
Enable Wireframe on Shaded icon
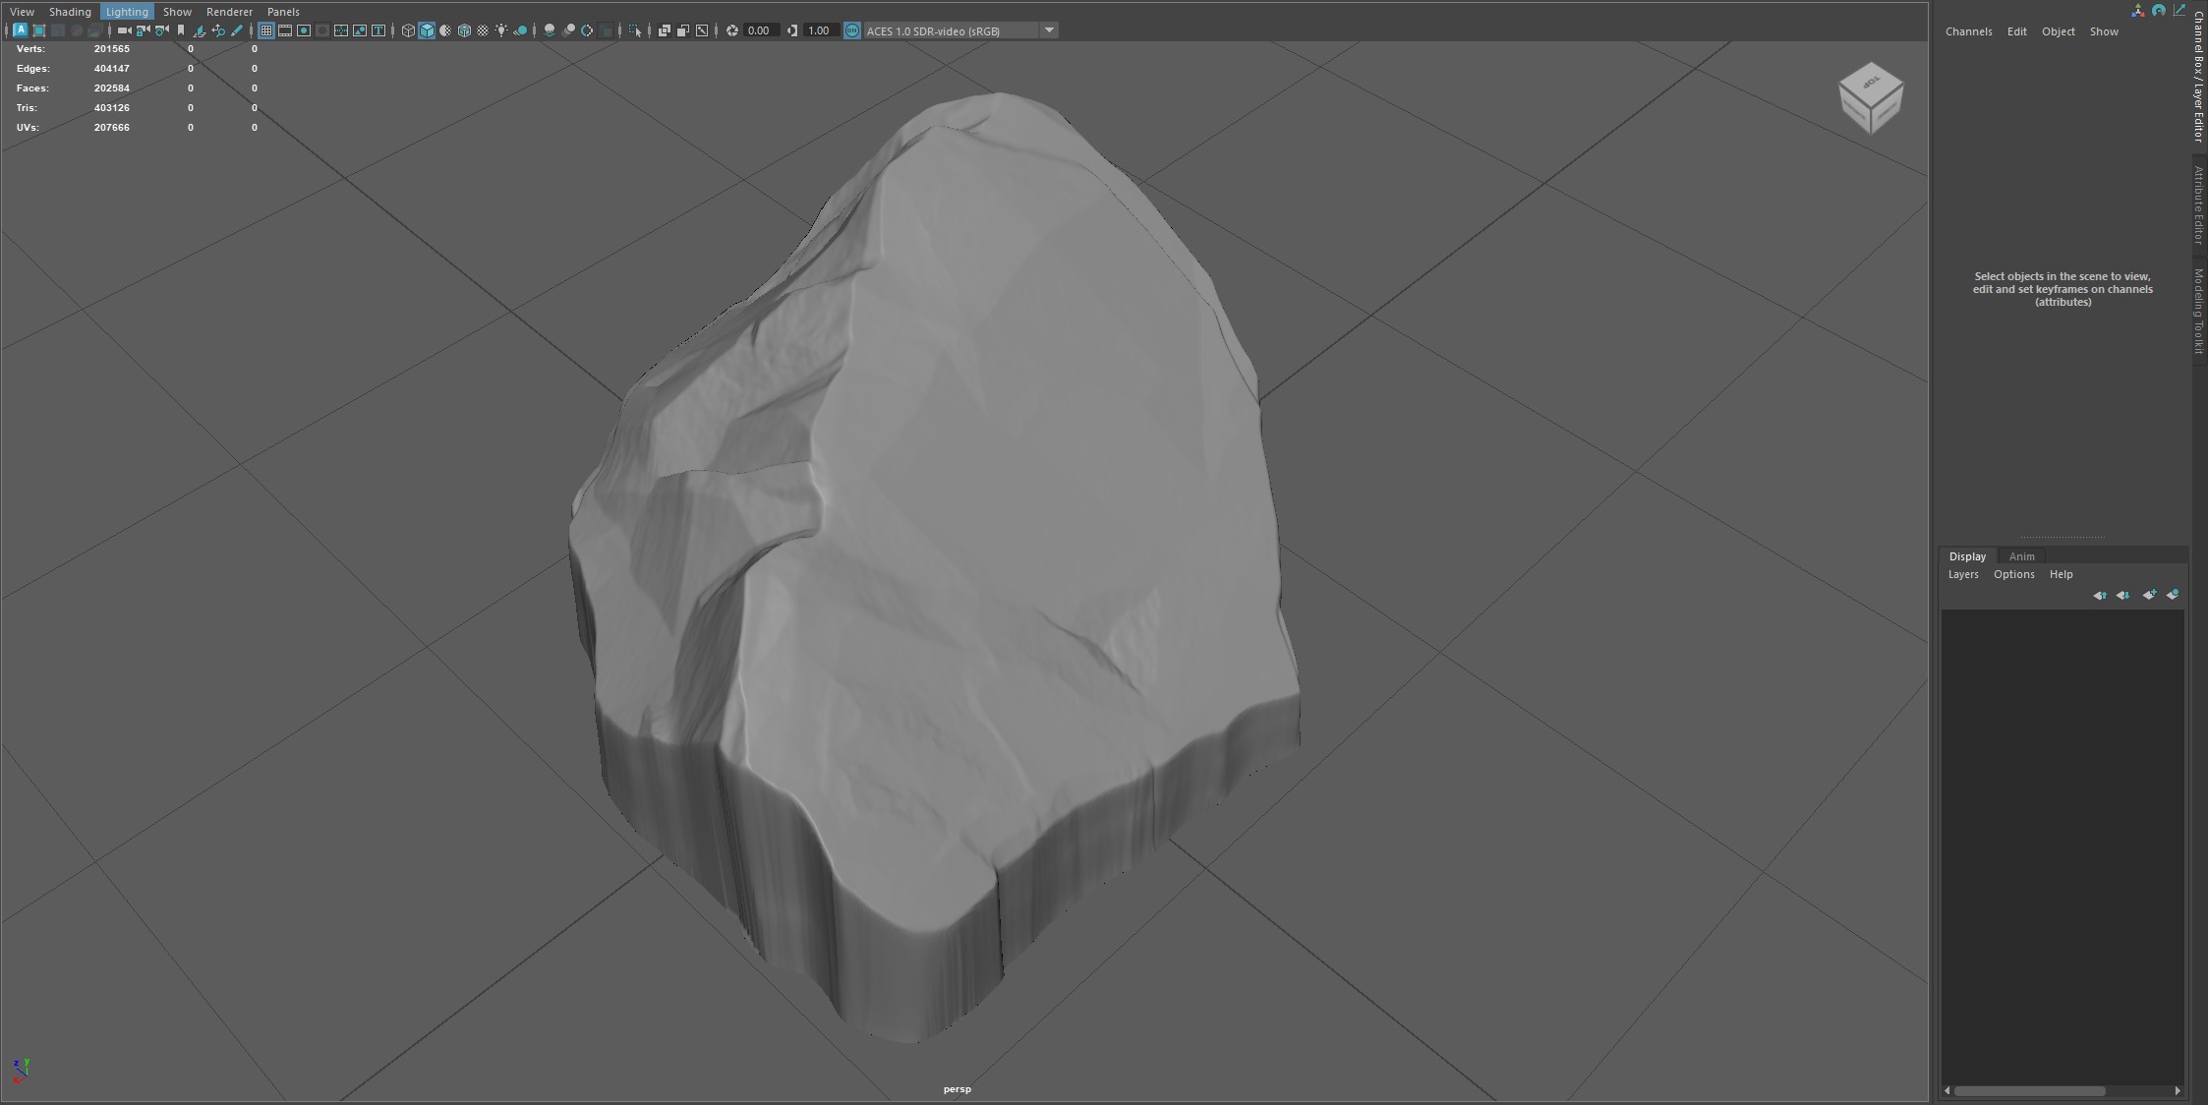tap(464, 30)
